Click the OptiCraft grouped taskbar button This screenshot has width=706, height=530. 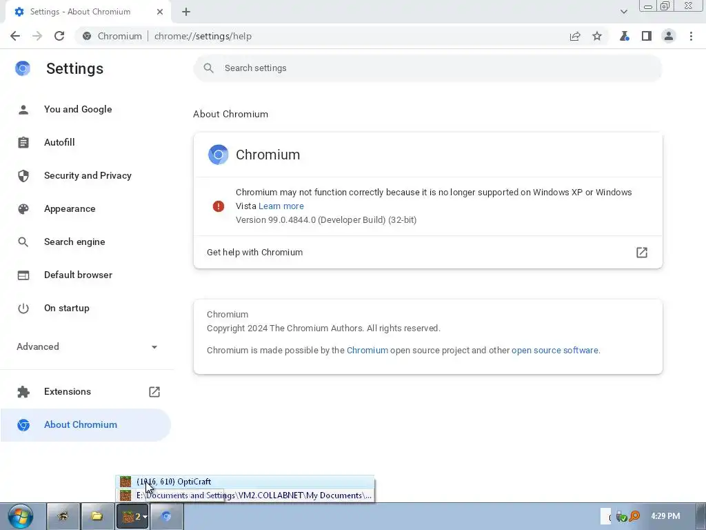pos(132,516)
